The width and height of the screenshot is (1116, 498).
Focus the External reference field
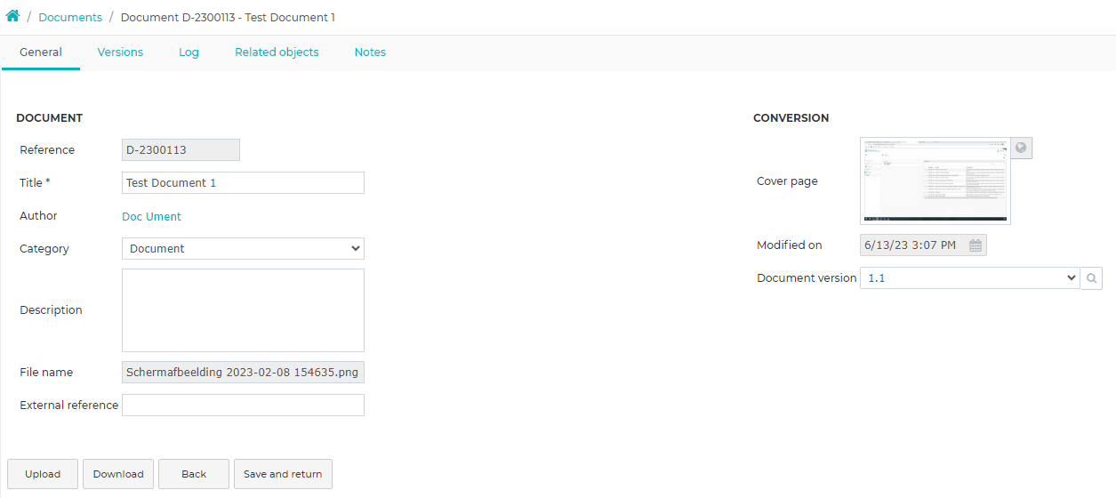click(x=243, y=406)
